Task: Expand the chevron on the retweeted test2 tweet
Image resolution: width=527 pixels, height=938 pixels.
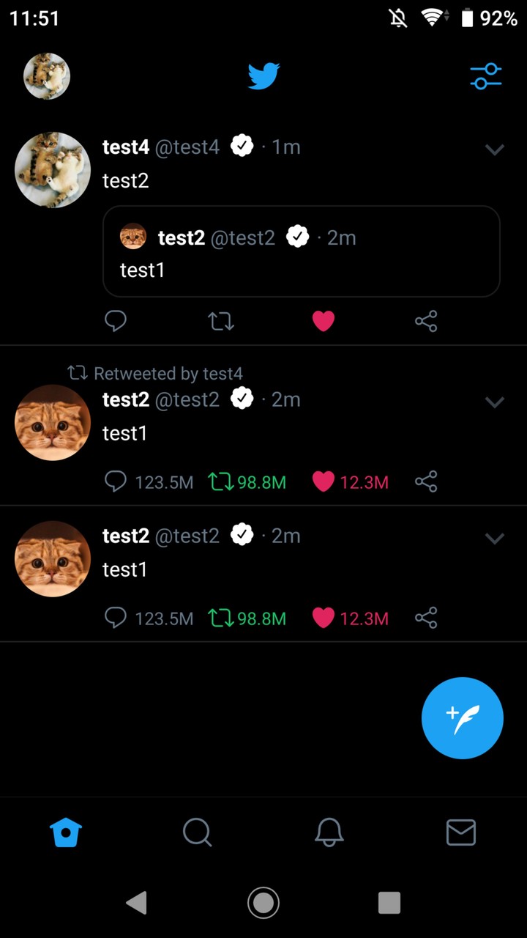Action: (495, 402)
